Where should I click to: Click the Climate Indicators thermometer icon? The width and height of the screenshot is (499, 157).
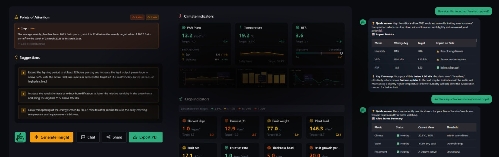(x=180, y=17)
